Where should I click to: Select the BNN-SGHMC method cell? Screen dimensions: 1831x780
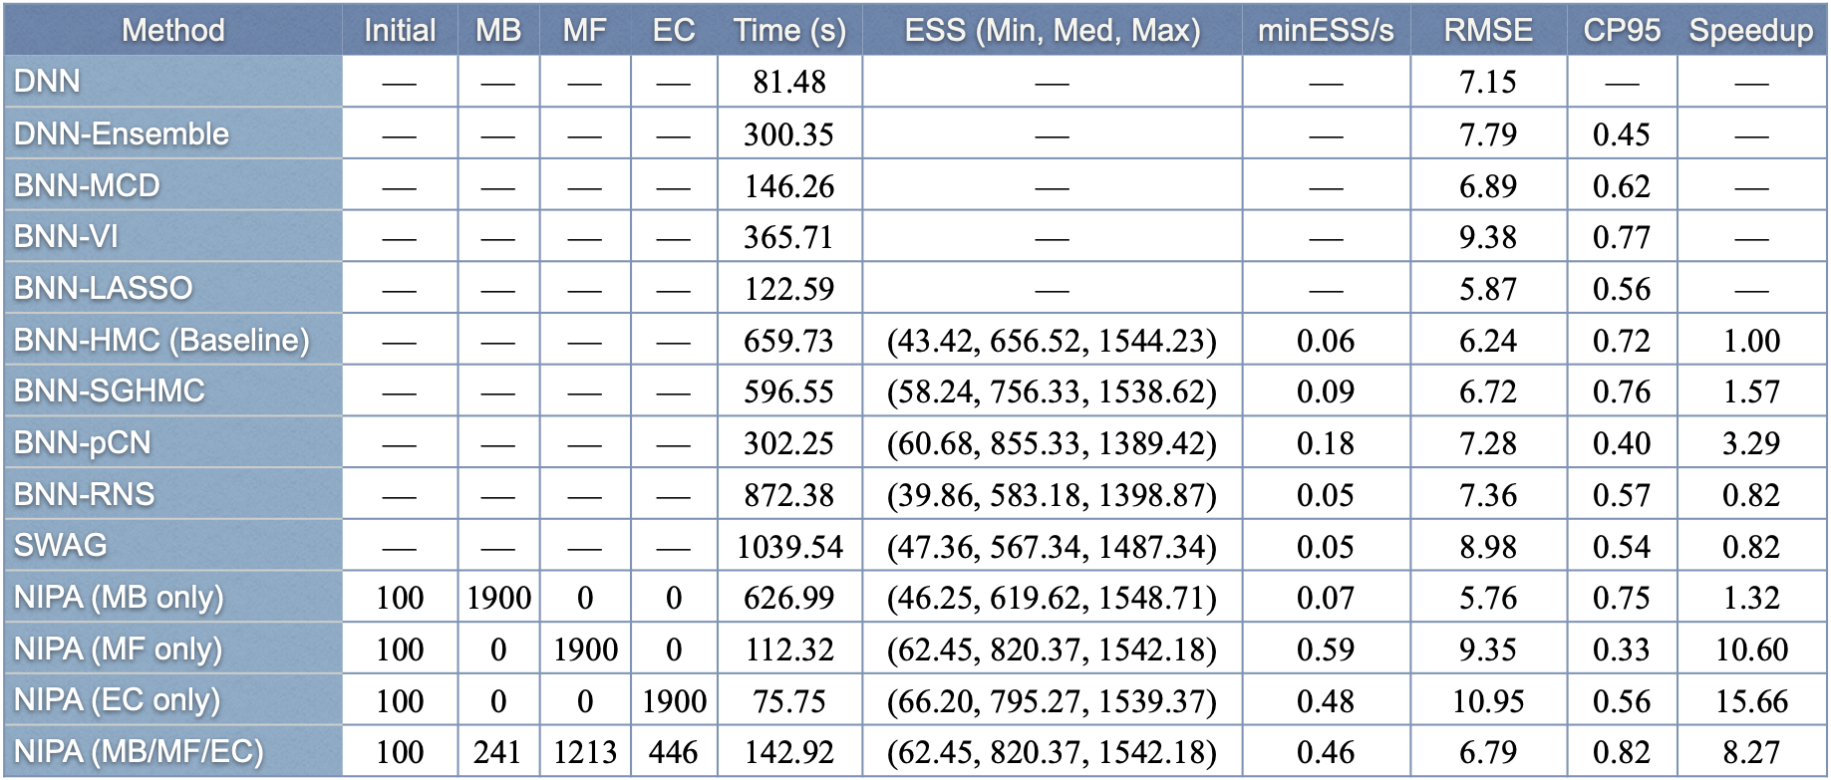[x=110, y=390]
